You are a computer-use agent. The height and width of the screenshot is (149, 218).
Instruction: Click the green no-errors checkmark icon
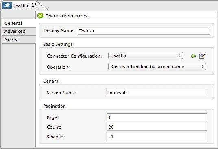40,16
